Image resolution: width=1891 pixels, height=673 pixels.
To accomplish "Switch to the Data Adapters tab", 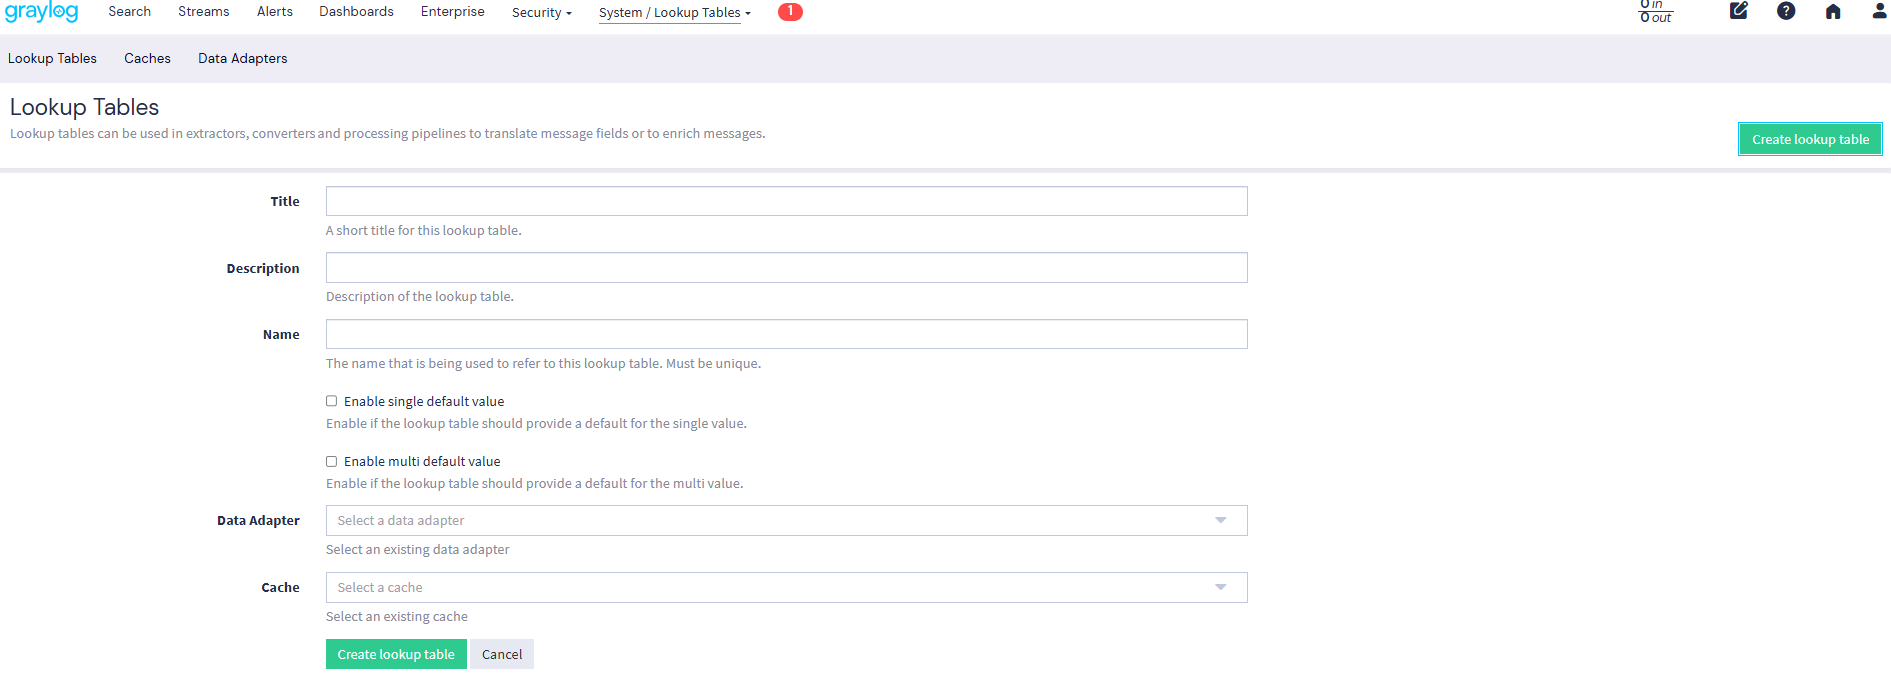I will [242, 58].
